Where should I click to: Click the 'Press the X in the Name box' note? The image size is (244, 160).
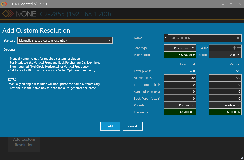click(x=51, y=88)
